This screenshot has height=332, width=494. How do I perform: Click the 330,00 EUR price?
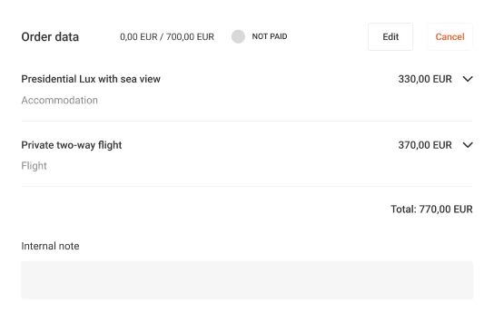pyautogui.click(x=425, y=79)
